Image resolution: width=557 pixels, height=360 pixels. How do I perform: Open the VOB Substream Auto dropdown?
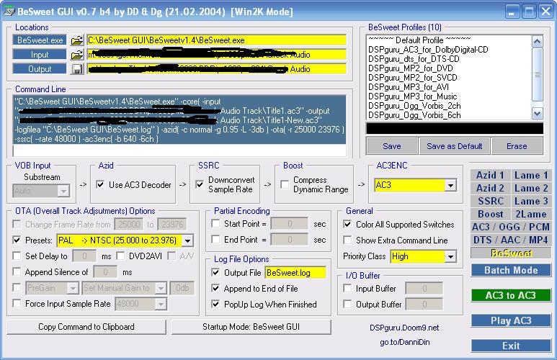click(x=63, y=191)
